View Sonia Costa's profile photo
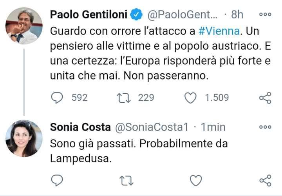 24,138
